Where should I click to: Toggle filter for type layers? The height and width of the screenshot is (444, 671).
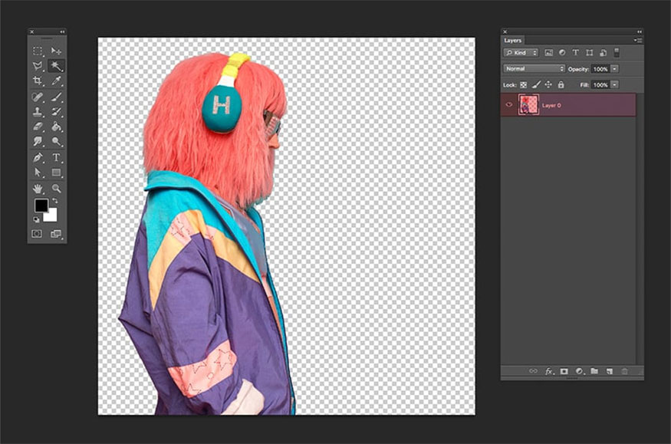point(576,53)
